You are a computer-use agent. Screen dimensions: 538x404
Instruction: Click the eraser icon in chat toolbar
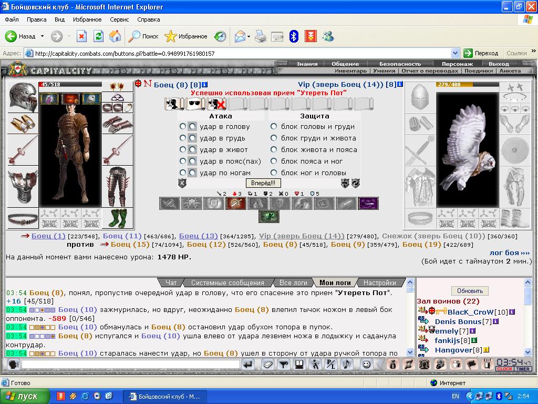tap(267, 365)
